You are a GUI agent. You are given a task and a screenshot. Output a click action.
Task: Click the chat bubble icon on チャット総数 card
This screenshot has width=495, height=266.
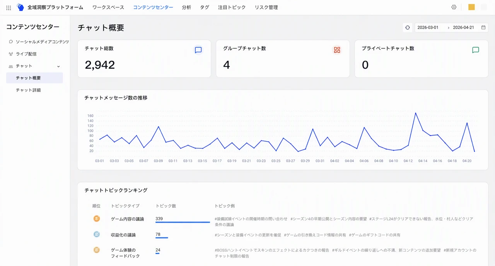tap(198, 50)
